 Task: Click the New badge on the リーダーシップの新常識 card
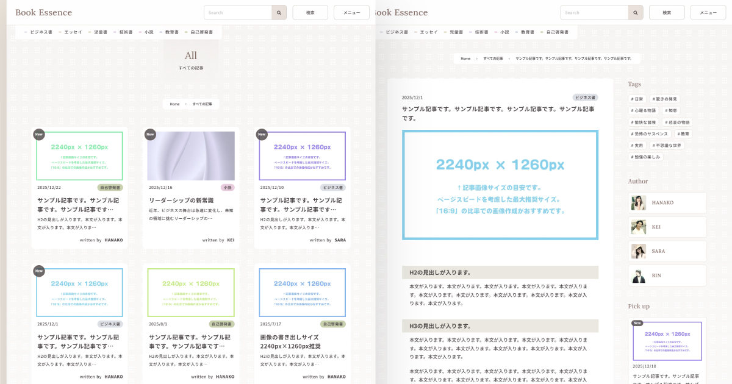point(150,134)
